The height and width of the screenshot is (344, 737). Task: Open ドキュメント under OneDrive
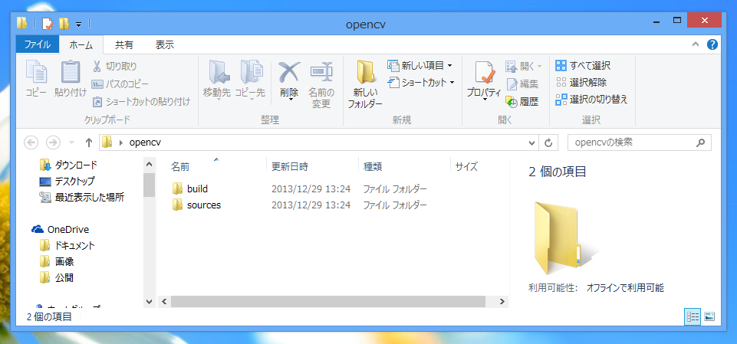(x=67, y=245)
